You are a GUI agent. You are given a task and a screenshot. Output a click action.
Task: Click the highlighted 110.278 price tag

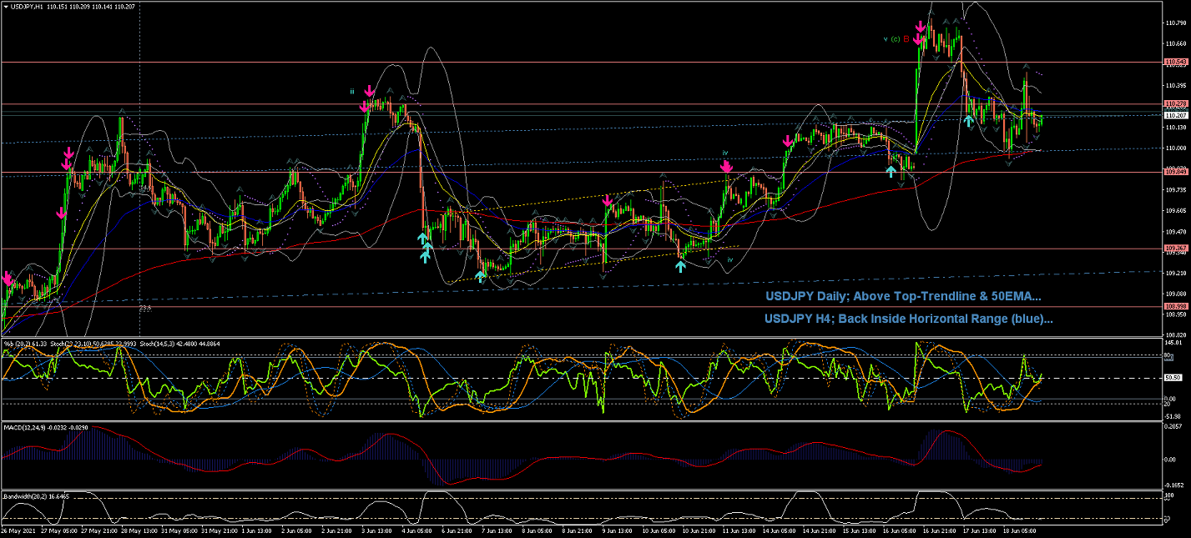click(1176, 103)
